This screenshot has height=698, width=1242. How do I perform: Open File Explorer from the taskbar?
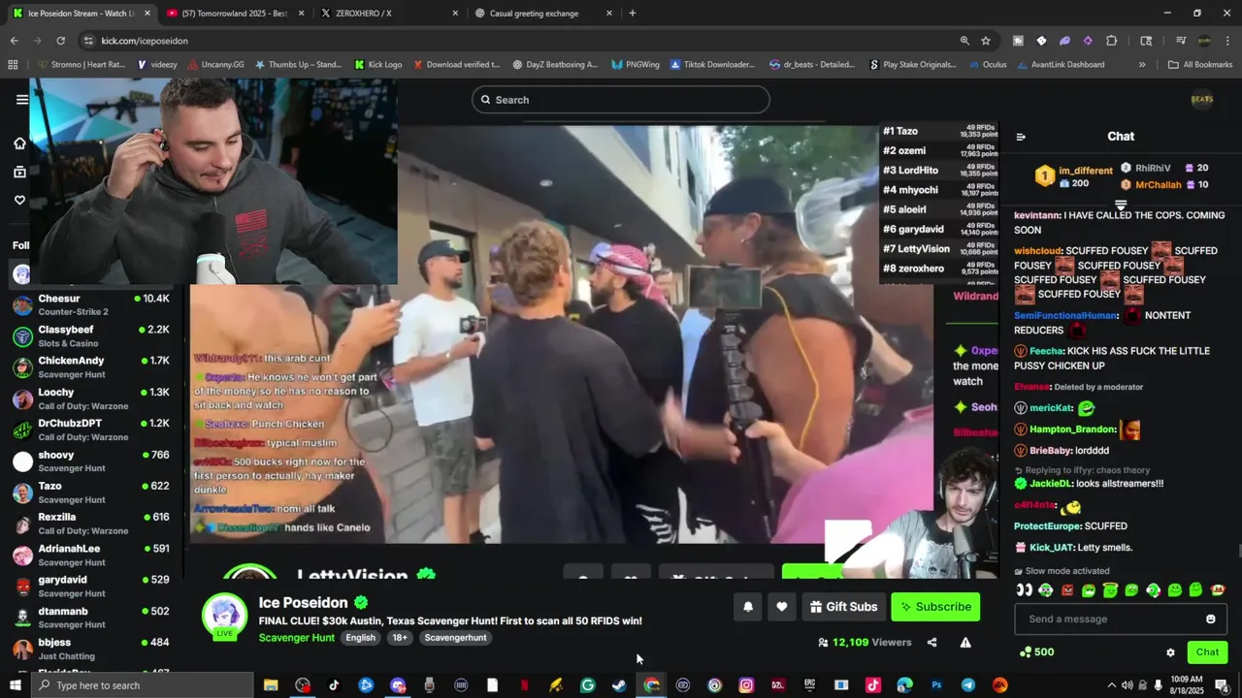click(271, 685)
